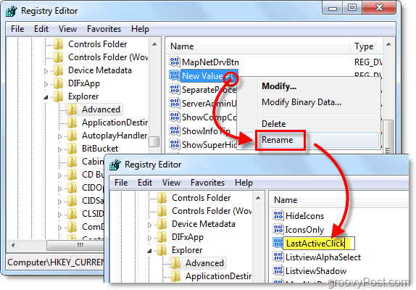
Task: Click the Advanced folder icon in back window
Action: click(72, 109)
